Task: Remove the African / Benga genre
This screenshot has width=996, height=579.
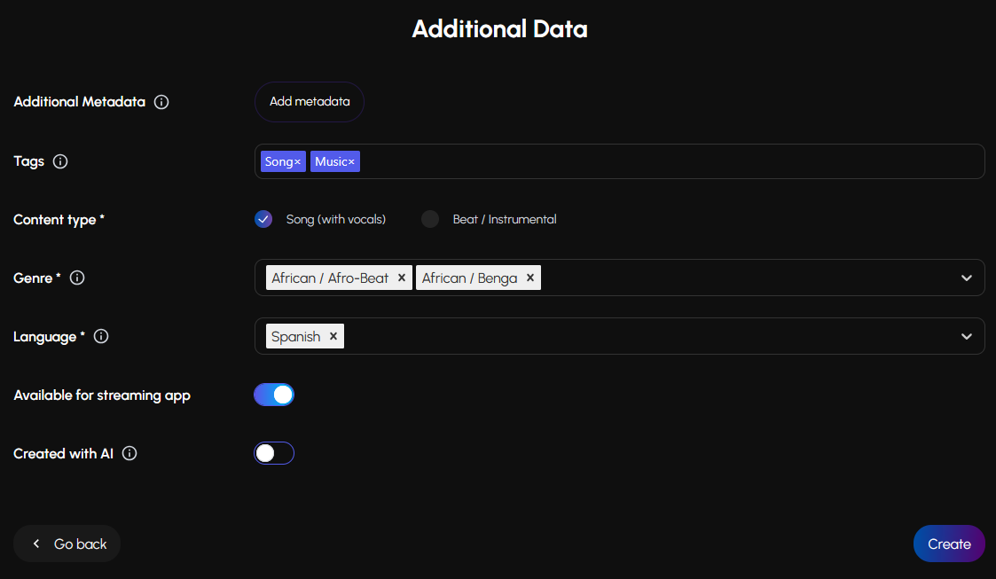Action: click(530, 278)
